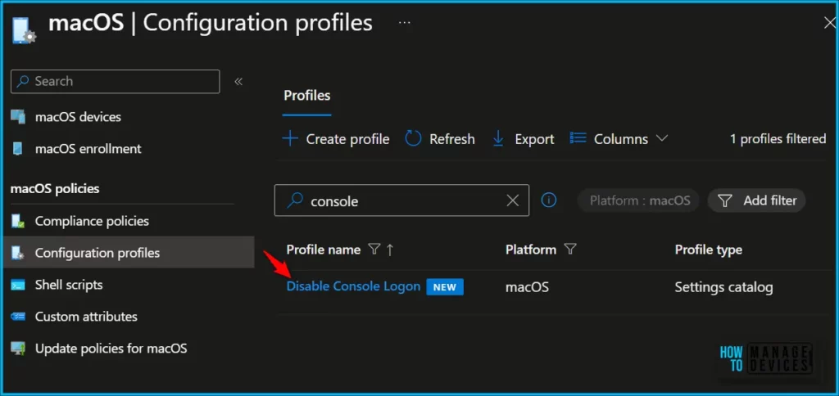Open the Disable Console Logon profile
This screenshot has height=396, width=839.
click(354, 286)
